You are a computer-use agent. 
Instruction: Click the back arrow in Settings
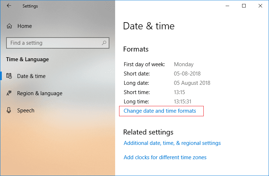pos(9,6)
